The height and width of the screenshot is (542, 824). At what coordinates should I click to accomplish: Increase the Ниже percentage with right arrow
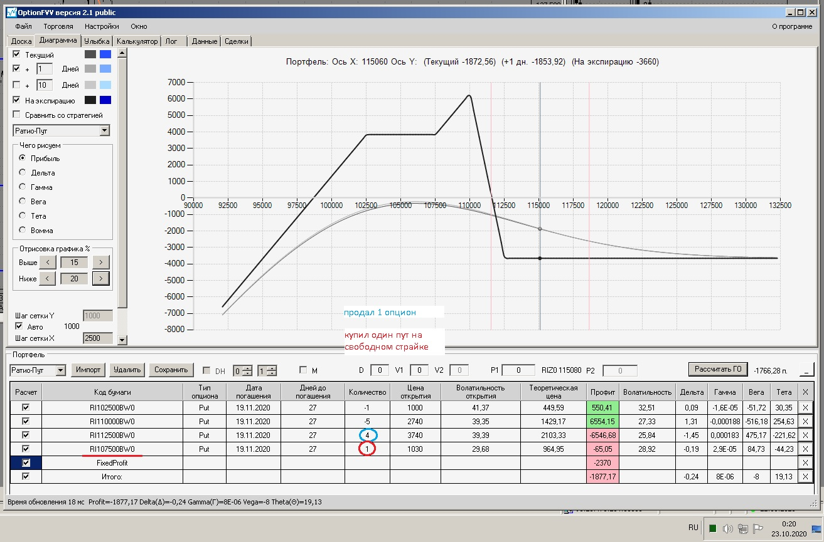101,278
